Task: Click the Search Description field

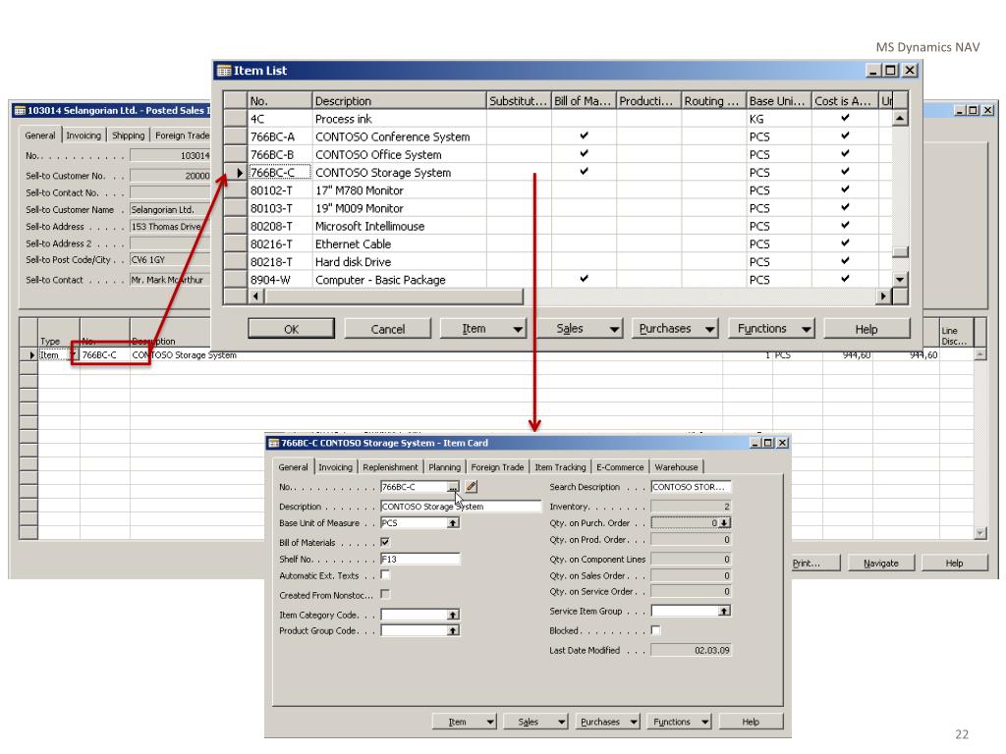Action: [x=691, y=487]
